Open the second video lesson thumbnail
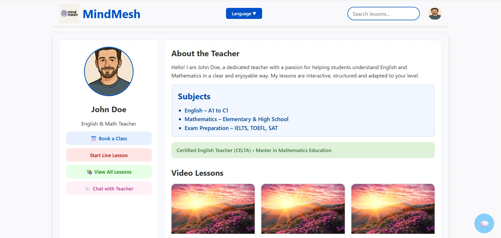 point(303,209)
